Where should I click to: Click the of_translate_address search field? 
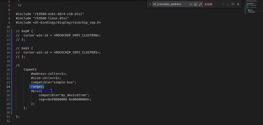point(169,4)
